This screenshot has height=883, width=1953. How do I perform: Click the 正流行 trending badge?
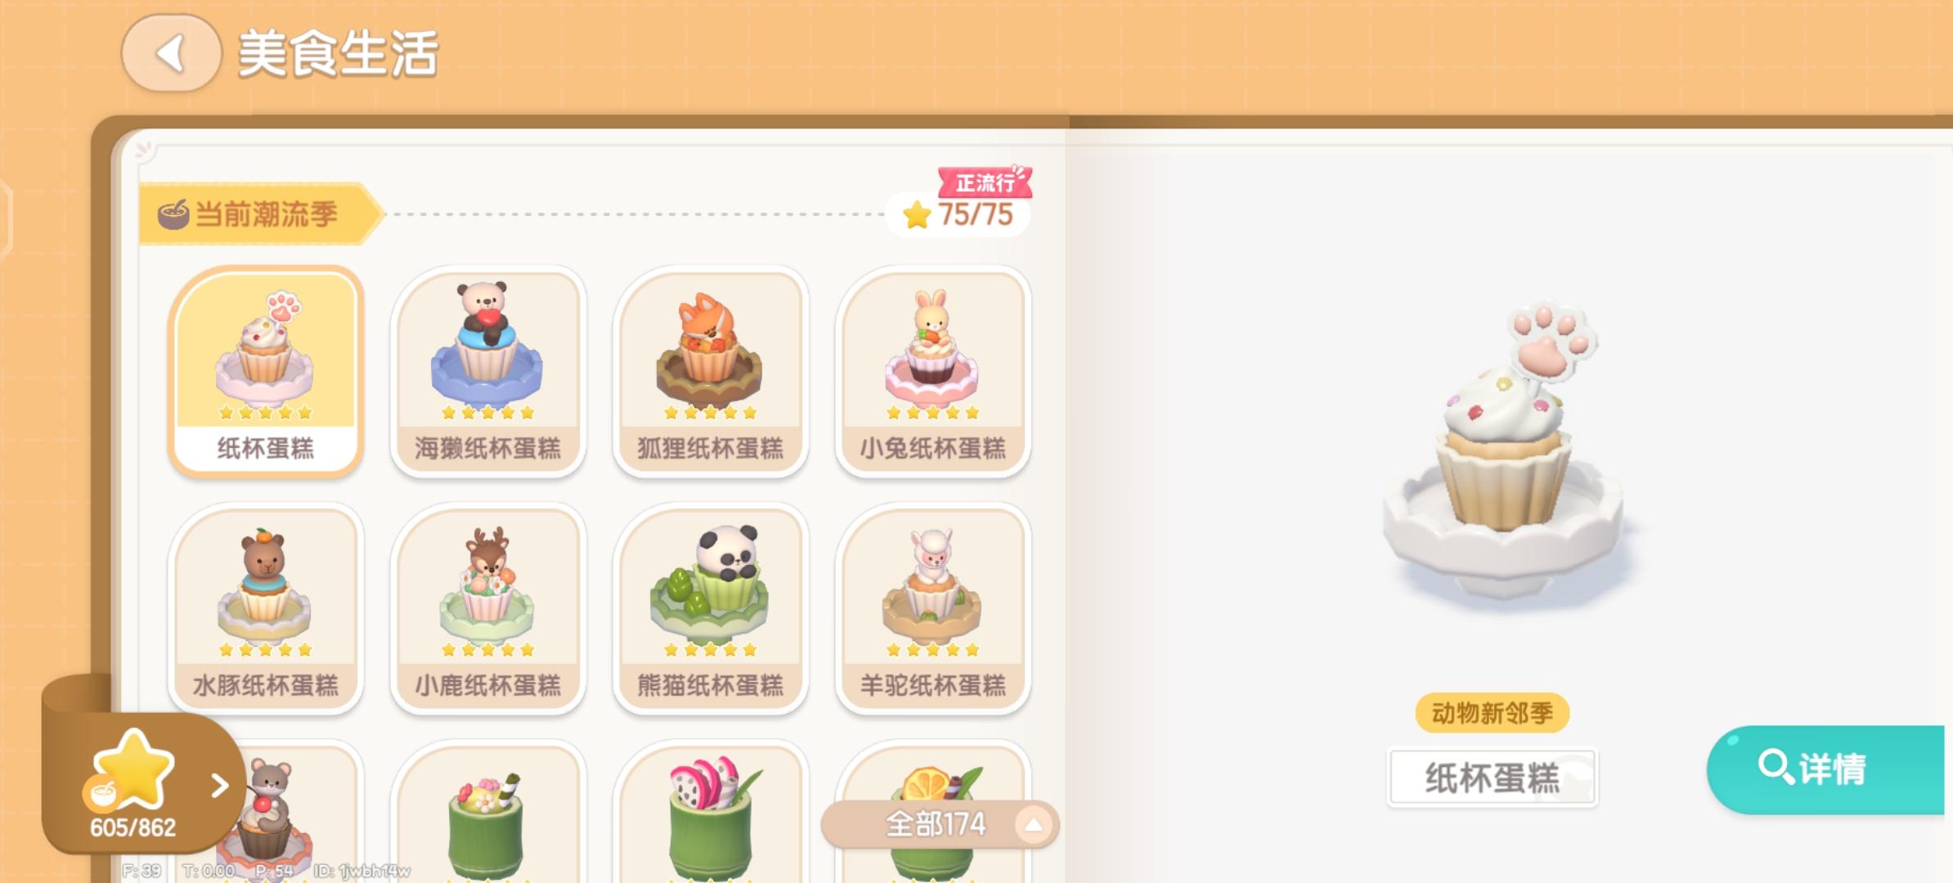click(x=985, y=182)
